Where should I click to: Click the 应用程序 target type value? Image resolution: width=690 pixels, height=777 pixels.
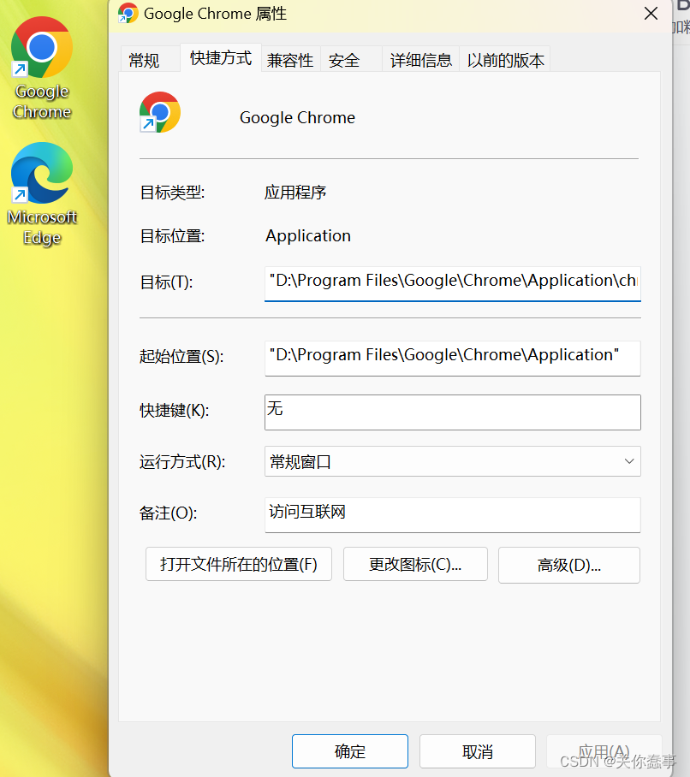pos(295,193)
